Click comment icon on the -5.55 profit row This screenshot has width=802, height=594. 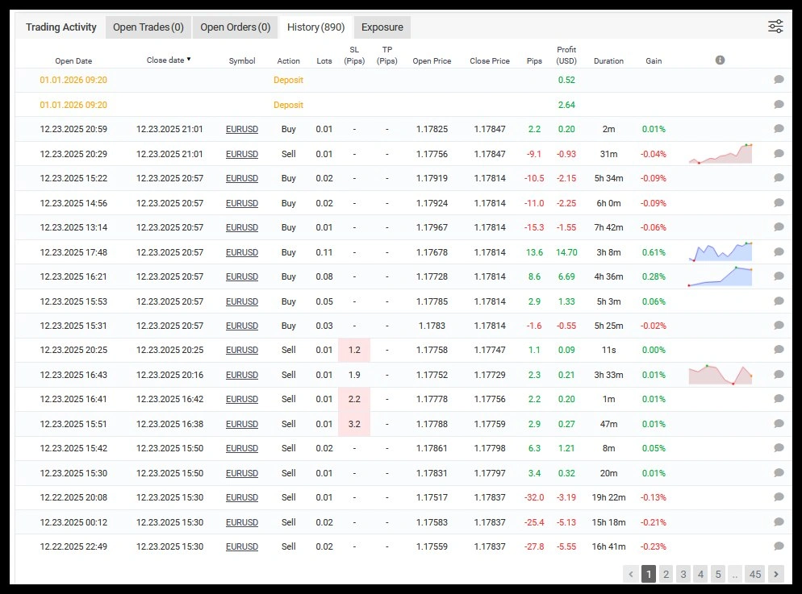(x=779, y=546)
